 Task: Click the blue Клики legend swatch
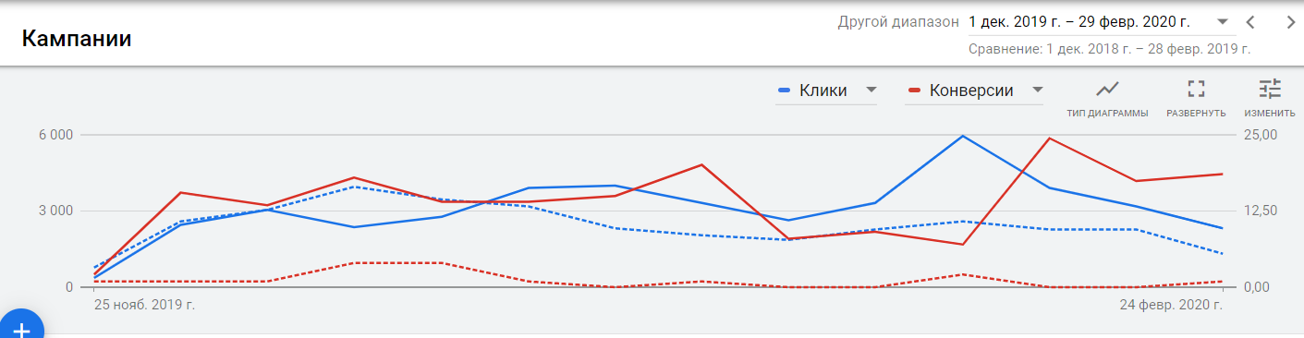click(x=785, y=91)
